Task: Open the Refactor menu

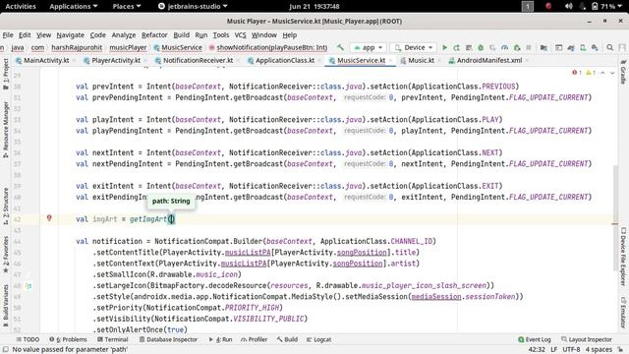Action: point(154,35)
